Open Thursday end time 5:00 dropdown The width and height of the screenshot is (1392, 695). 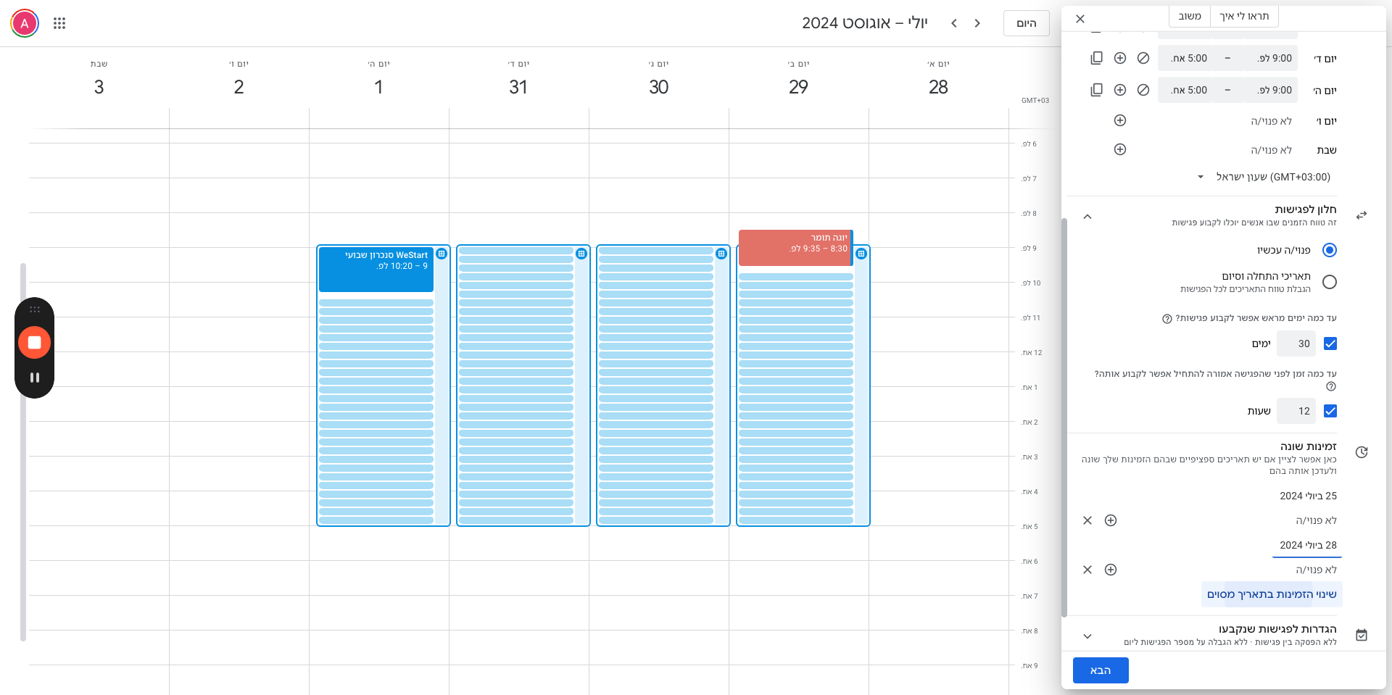[1185, 90]
